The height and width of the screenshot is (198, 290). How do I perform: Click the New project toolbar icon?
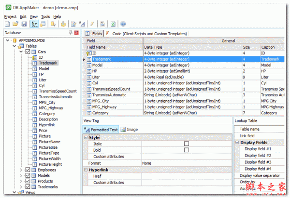coord(7,24)
